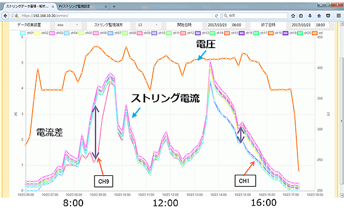Click the ch10 legend color swatch

click(x=154, y=33)
